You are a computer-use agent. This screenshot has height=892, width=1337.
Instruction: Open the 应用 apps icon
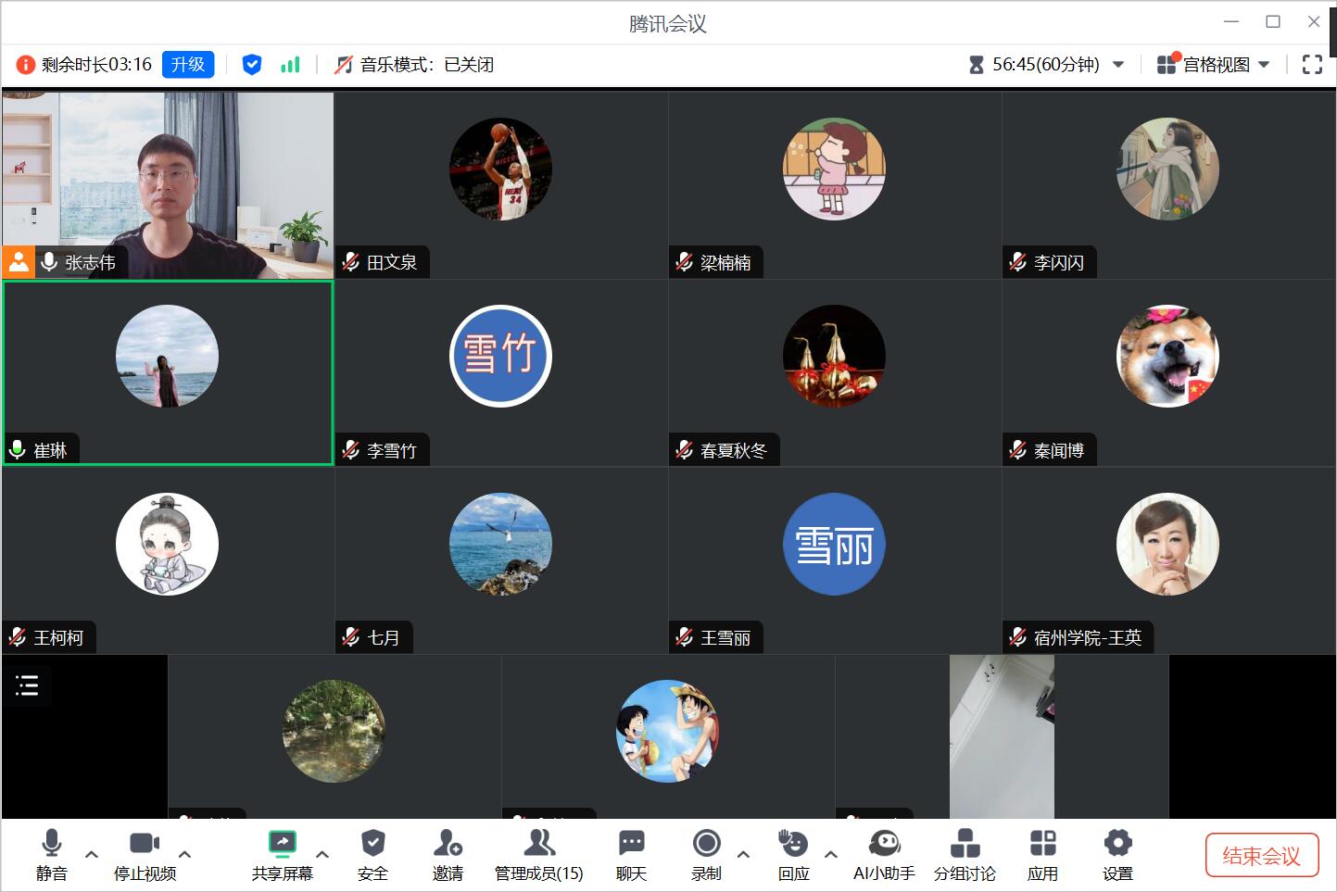pyautogui.click(x=1042, y=854)
